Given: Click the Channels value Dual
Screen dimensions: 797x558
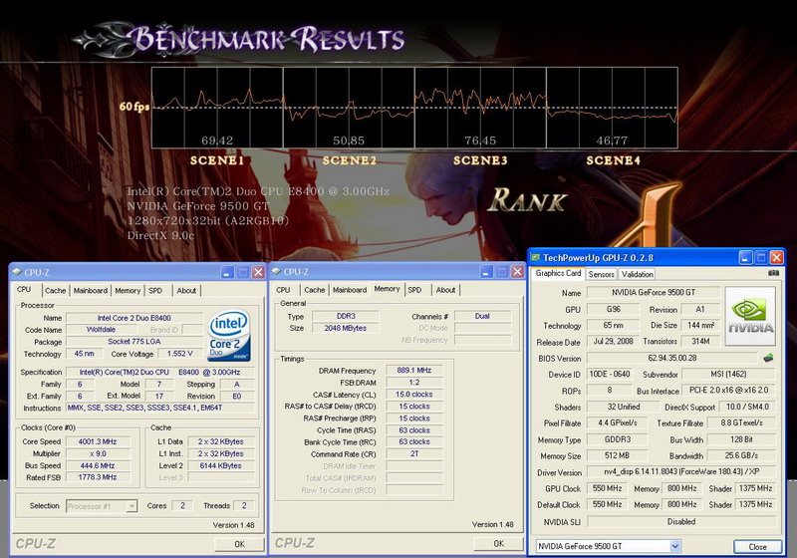Looking at the screenshot, I should (x=482, y=316).
